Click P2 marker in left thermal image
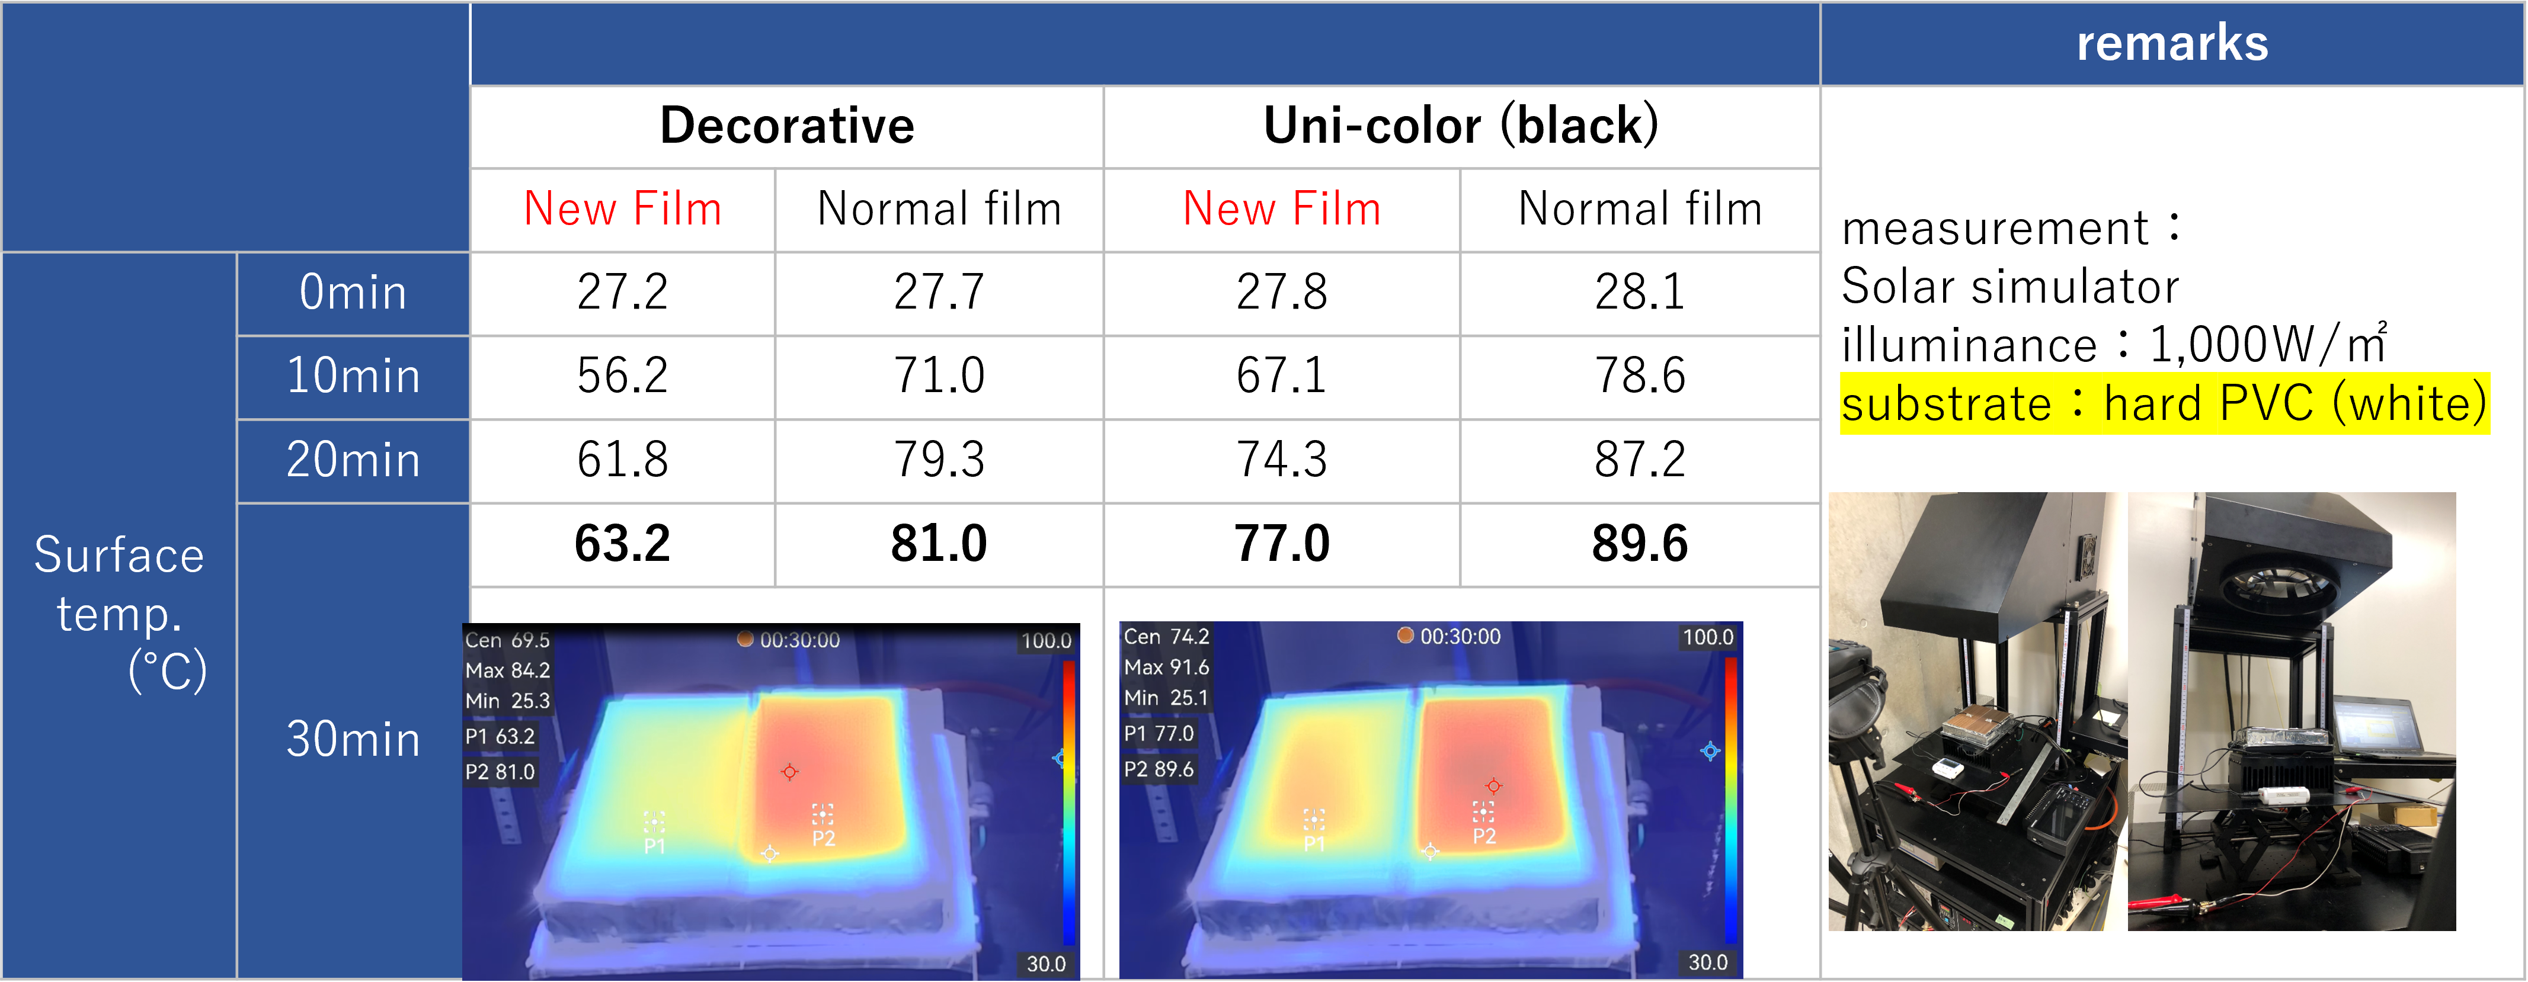 click(823, 814)
